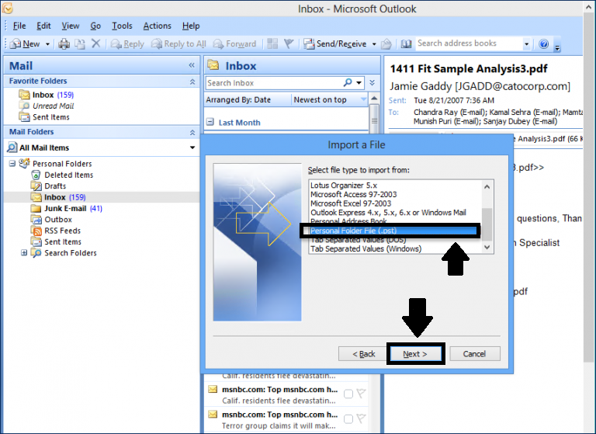The width and height of the screenshot is (596, 434).
Task: Open the Help menu
Action: 191,26
